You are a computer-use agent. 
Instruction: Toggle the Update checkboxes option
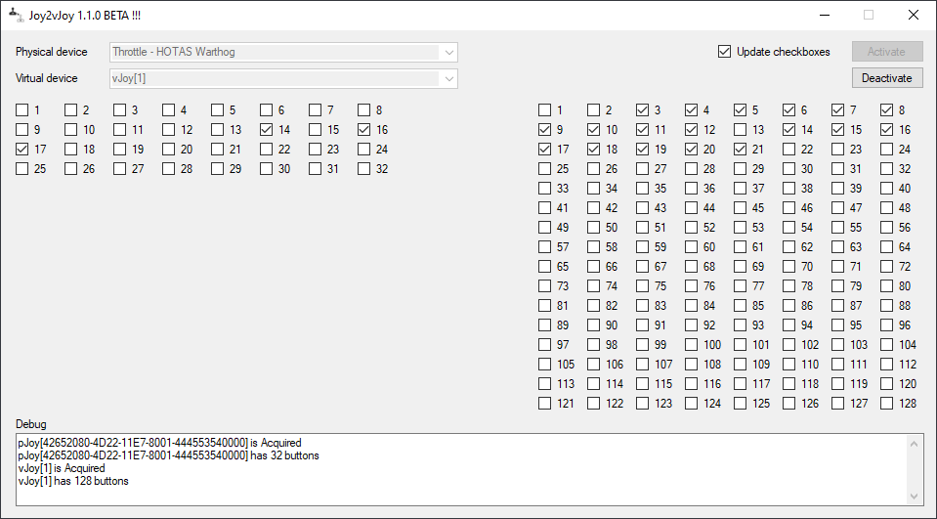(x=724, y=52)
